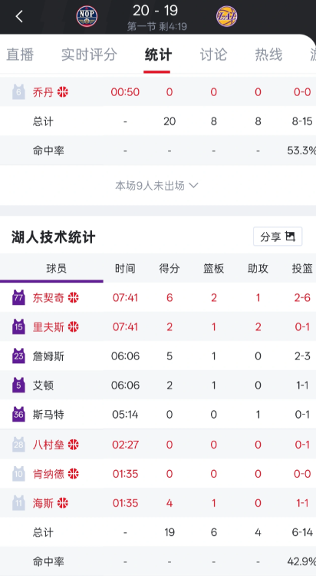
Task: Tap 乔丹's 00:50 playing time
Action: (x=125, y=92)
